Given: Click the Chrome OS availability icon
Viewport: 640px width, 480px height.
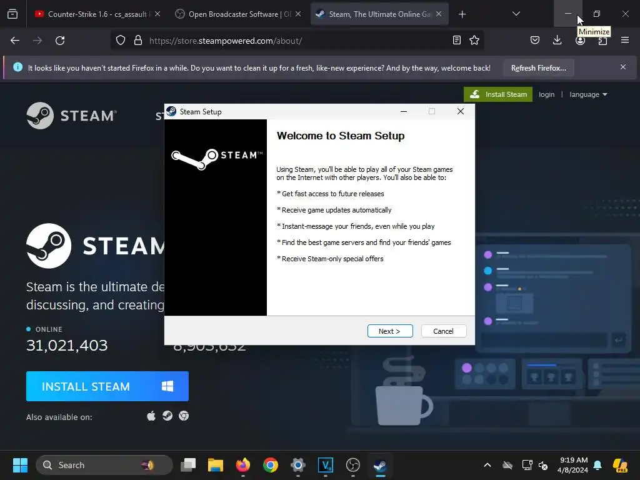Looking at the screenshot, I should pyautogui.click(x=184, y=416).
